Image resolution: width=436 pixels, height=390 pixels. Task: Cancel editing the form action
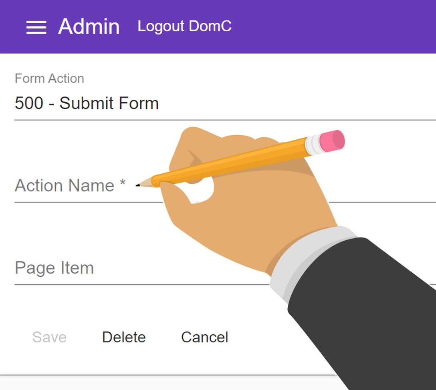tap(205, 338)
